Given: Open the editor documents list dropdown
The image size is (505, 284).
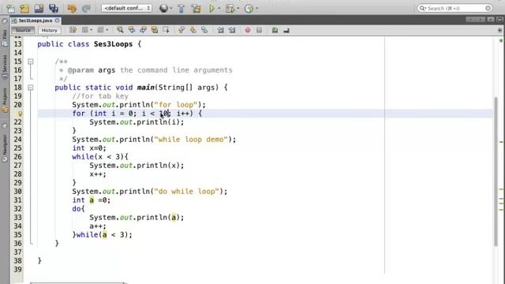Looking at the screenshot, I should pyautogui.click(x=490, y=20).
